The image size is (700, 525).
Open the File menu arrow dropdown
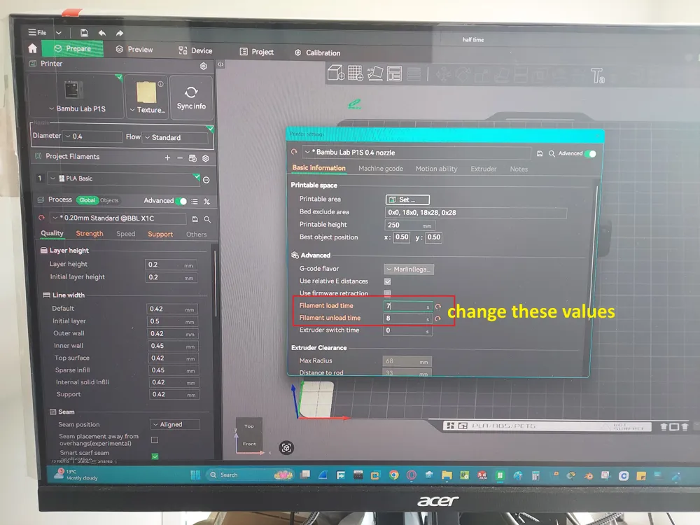(x=59, y=33)
